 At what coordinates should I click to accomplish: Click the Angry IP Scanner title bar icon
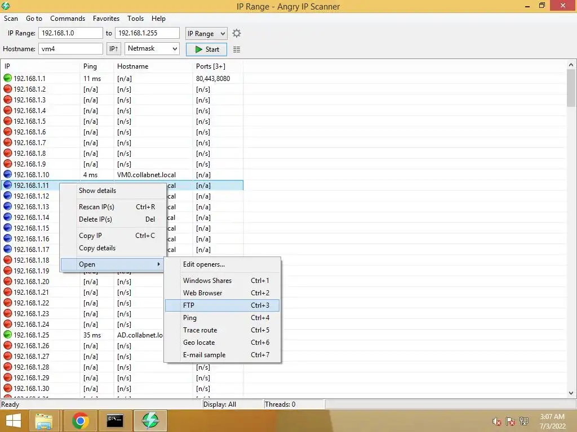[6, 6]
